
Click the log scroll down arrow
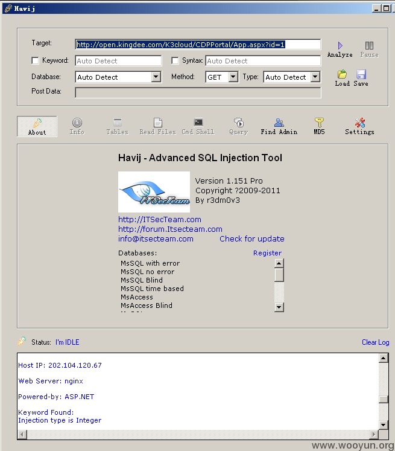[x=384, y=424]
